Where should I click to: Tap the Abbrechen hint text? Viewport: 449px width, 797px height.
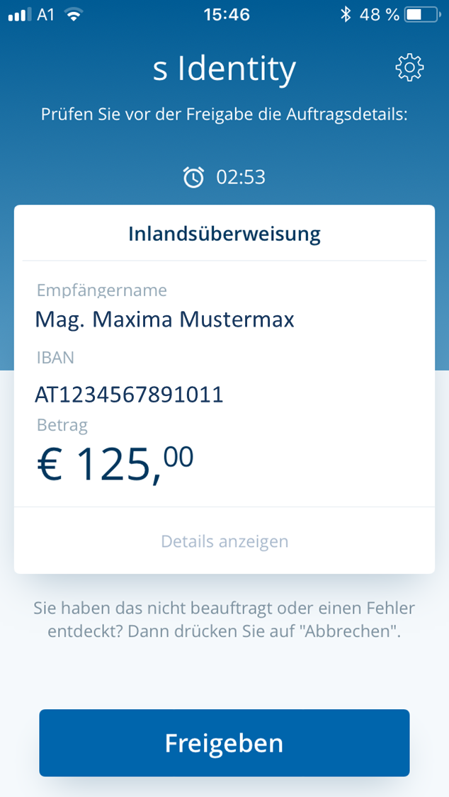point(224,620)
